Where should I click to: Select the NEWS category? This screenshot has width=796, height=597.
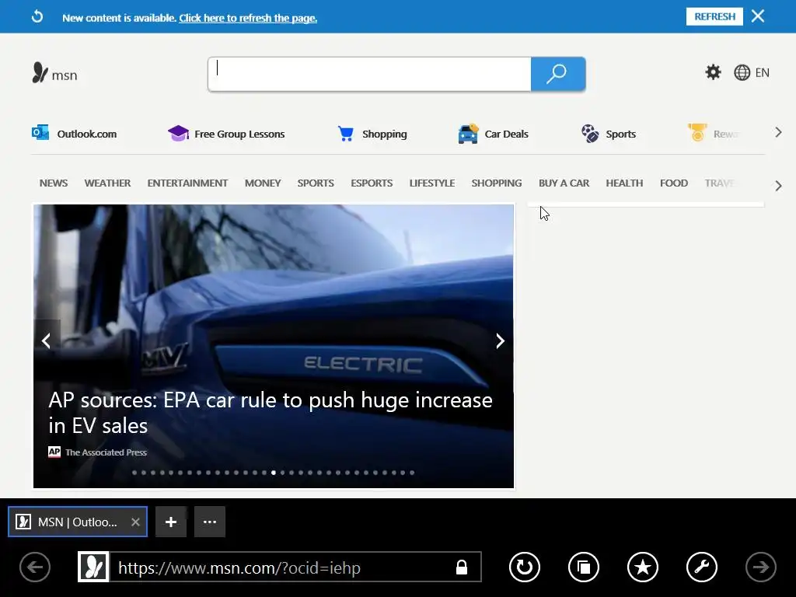coord(54,183)
